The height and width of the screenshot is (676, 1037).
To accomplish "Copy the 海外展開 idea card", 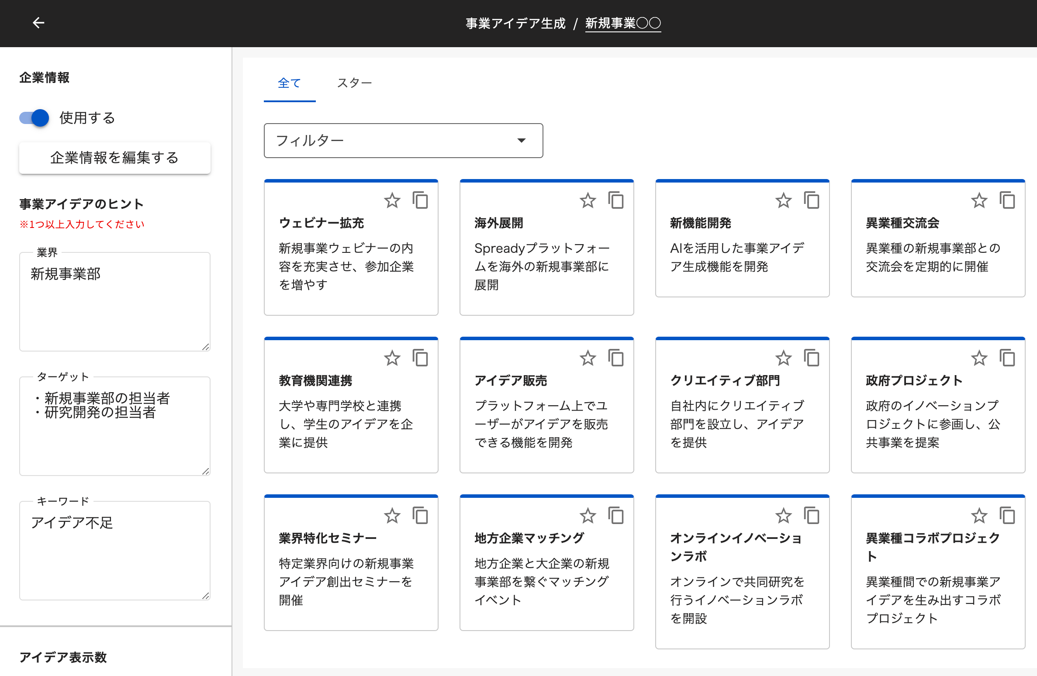I will [616, 201].
